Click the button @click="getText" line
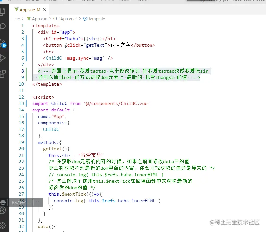 99,45
